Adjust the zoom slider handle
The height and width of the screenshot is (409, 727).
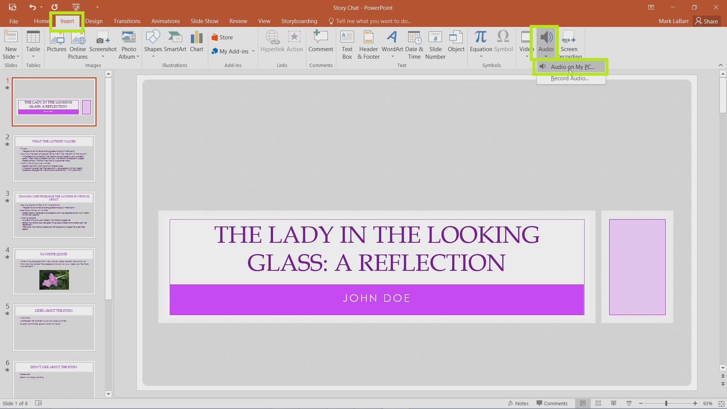tap(666, 404)
